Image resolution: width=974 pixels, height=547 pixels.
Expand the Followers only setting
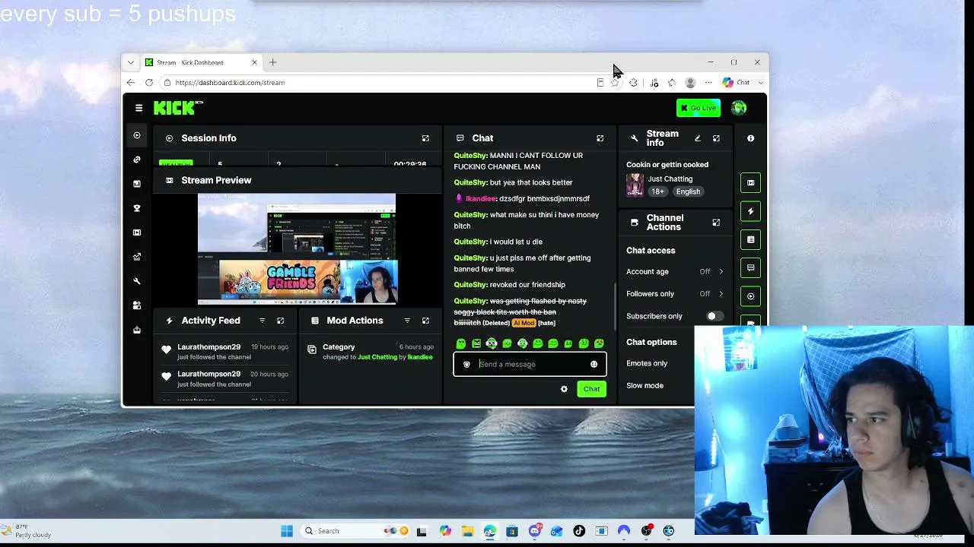pos(674,294)
